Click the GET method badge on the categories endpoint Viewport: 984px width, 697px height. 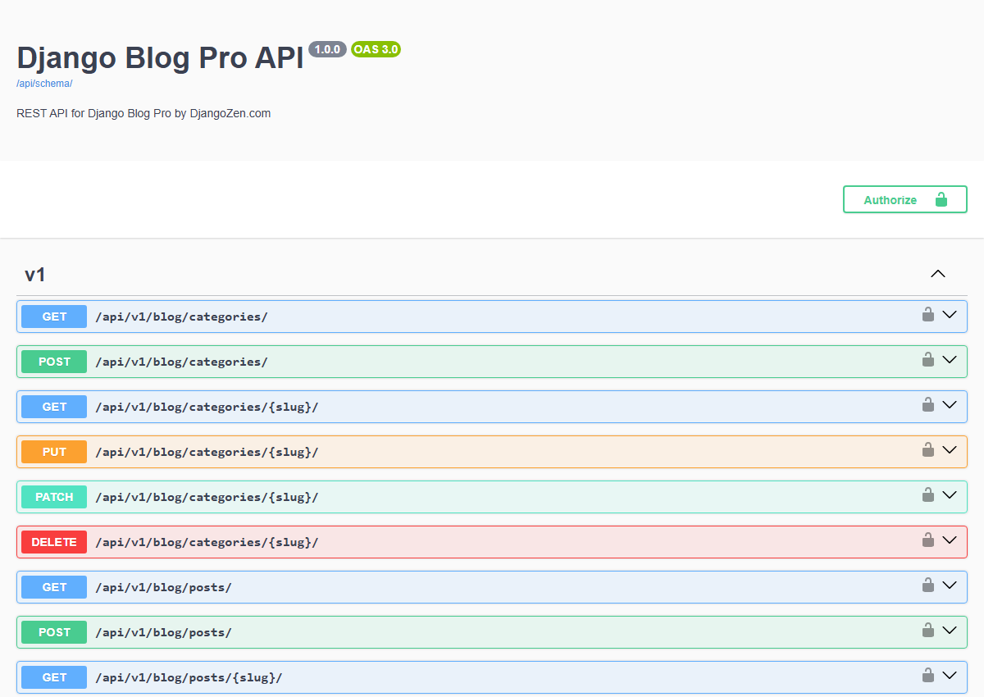(53, 316)
